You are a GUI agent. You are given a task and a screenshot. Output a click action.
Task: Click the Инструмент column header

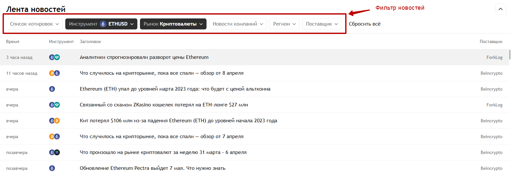pos(61,42)
